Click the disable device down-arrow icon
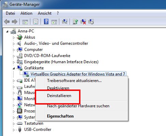166x136 pixels. point(91,22)
